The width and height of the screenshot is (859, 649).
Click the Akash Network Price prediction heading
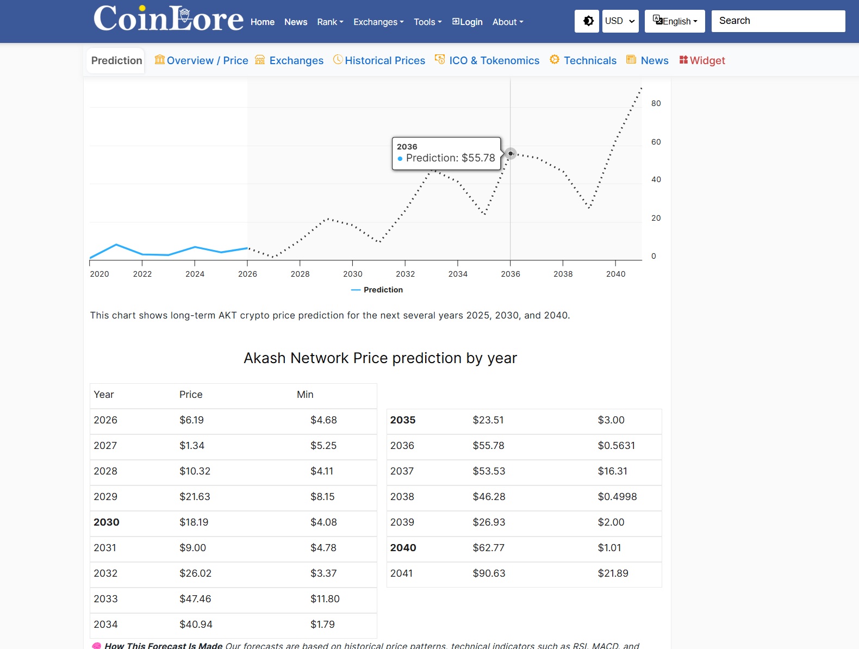pyautogui.click(x=380, y=358)
